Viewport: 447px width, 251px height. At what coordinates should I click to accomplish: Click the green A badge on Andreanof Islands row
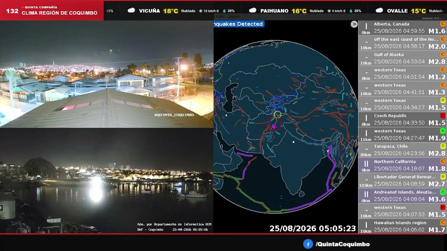[x=443, y=192]
